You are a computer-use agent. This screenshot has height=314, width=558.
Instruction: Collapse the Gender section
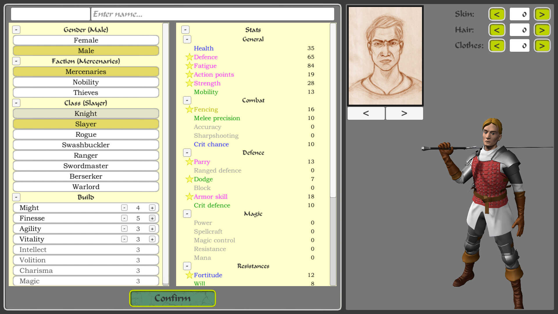16,30
